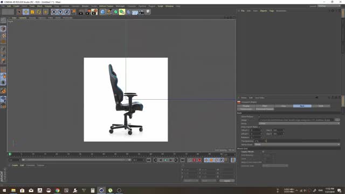Open Create menu in Material Manager
Screen dimensions: 345x194
tap(15, 165)
